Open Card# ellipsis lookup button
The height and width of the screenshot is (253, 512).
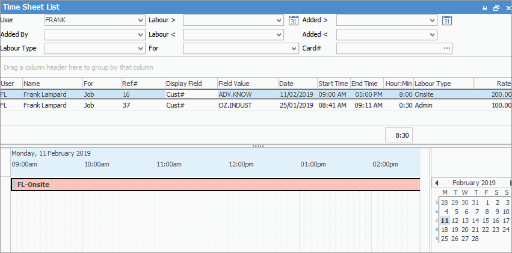coord(446,48)
